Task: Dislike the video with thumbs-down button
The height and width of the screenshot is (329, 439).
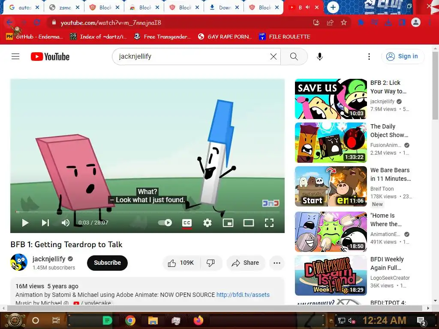Action: pos(211,263)
